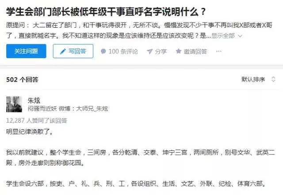Open the 100 条评论 comments
Image resolution: width=283 pixels, height=195 pixels.
pos(119,52)
